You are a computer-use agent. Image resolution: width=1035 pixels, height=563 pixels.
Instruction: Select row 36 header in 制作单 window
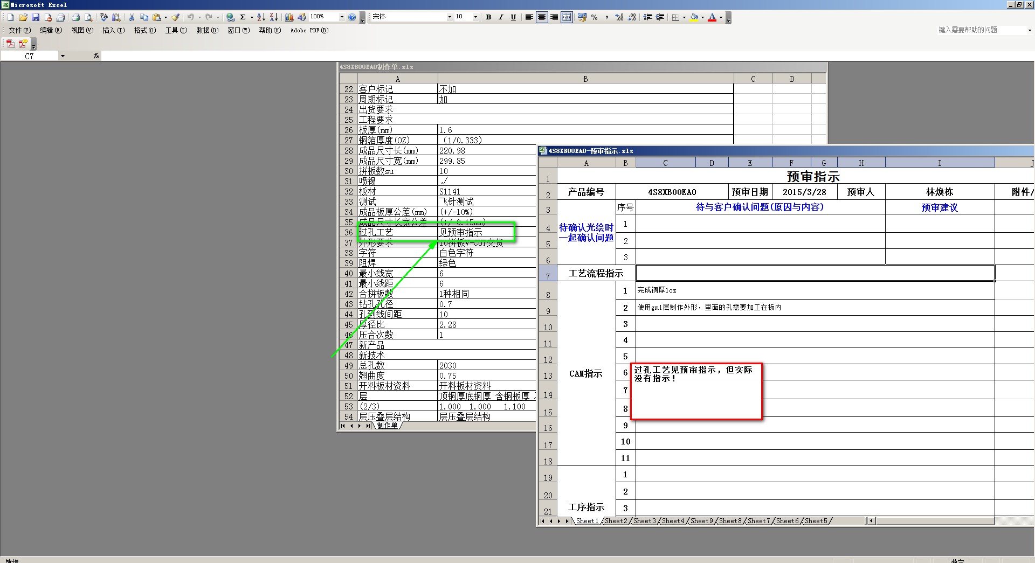coord(348,233)
